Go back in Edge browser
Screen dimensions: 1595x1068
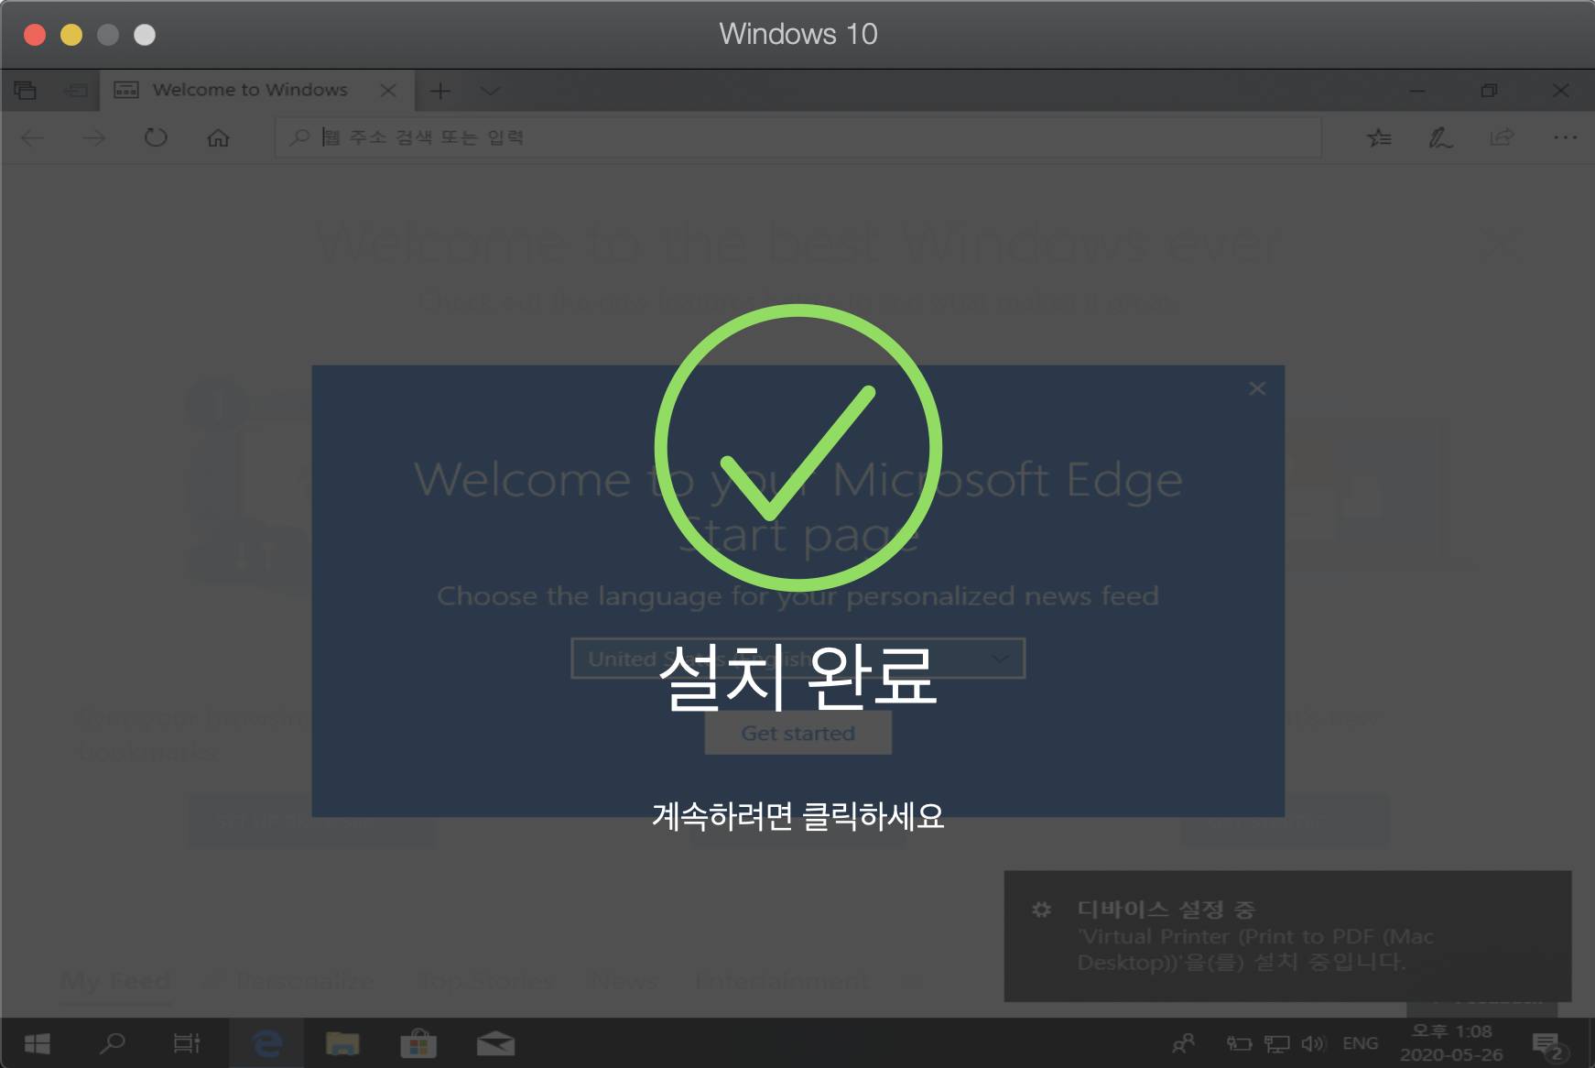click(33, 137)
